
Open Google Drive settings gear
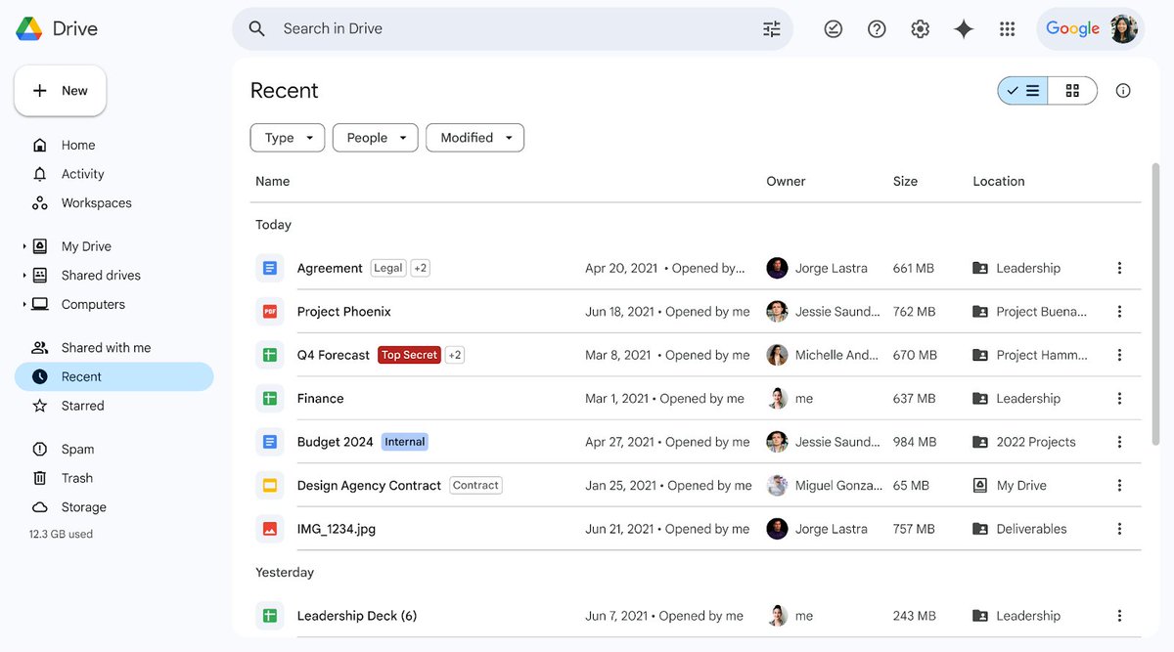(920, 28)
